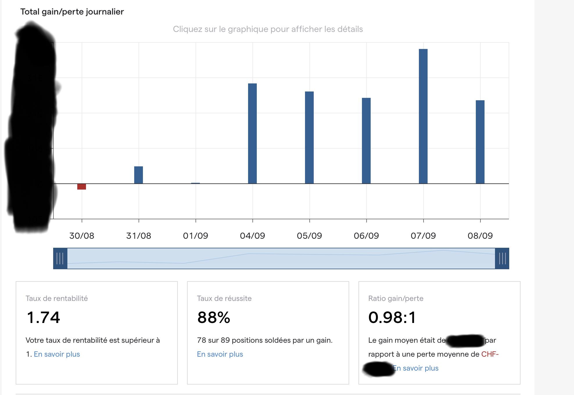The image size is (574, 395).
Task: Click the blue bar for 31/08
Action: click(x=139, y=175)
